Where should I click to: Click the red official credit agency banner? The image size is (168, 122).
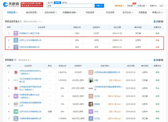point(32,5)
